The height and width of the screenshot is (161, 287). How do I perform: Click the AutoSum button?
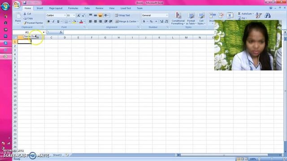245,14
